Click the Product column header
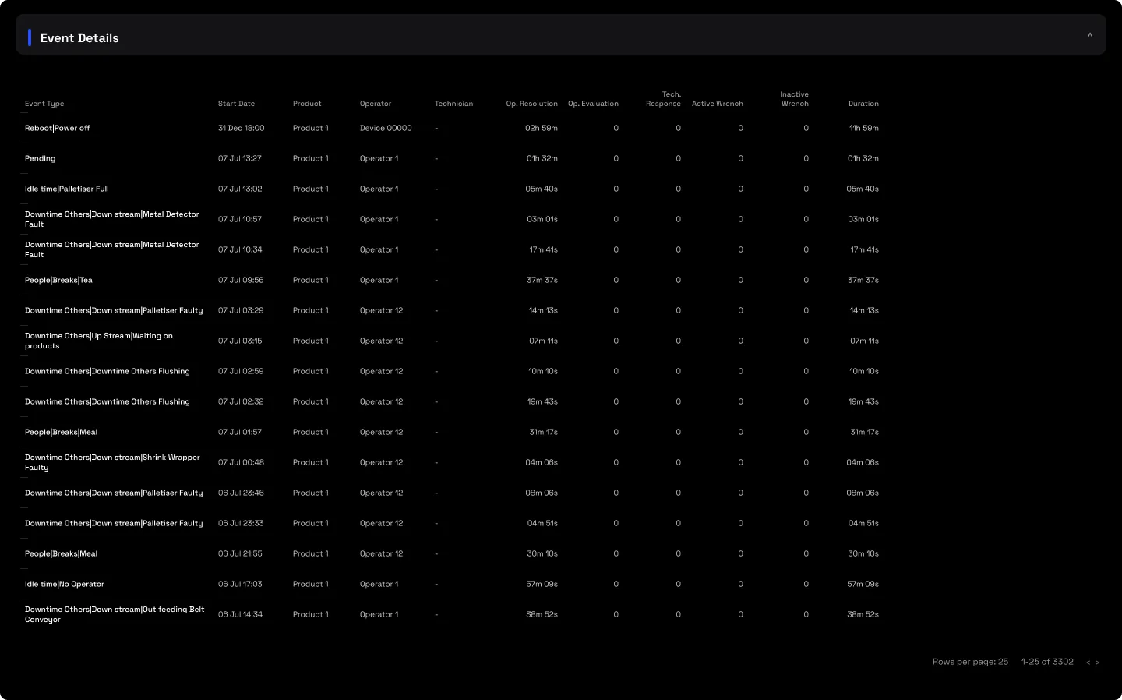 click(307, 104)
